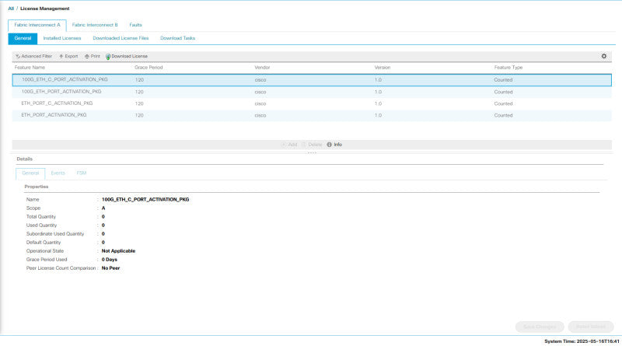Open the settings gear icon
The height and width of the screenshot is (346, 622).
point(604,56)
